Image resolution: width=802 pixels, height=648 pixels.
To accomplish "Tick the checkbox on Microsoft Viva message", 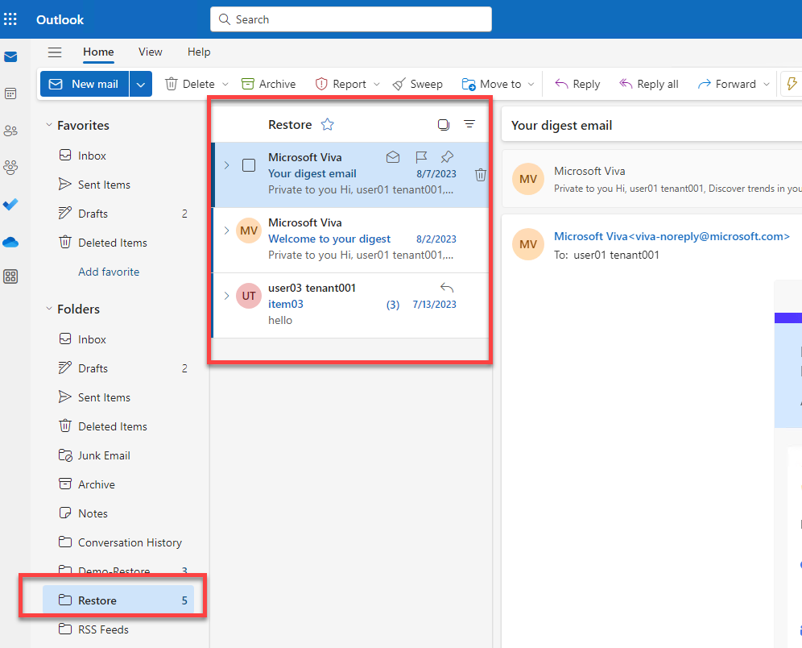I will coord(249,165).
